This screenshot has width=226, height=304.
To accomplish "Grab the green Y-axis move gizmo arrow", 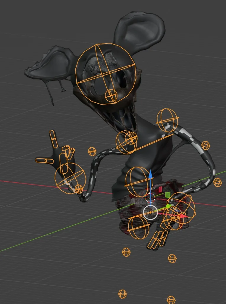I will click(x=169, y=206).
